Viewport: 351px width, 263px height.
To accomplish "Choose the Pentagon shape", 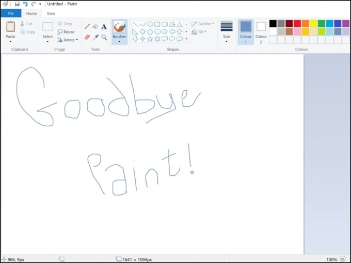I will (x=150, y=31).
